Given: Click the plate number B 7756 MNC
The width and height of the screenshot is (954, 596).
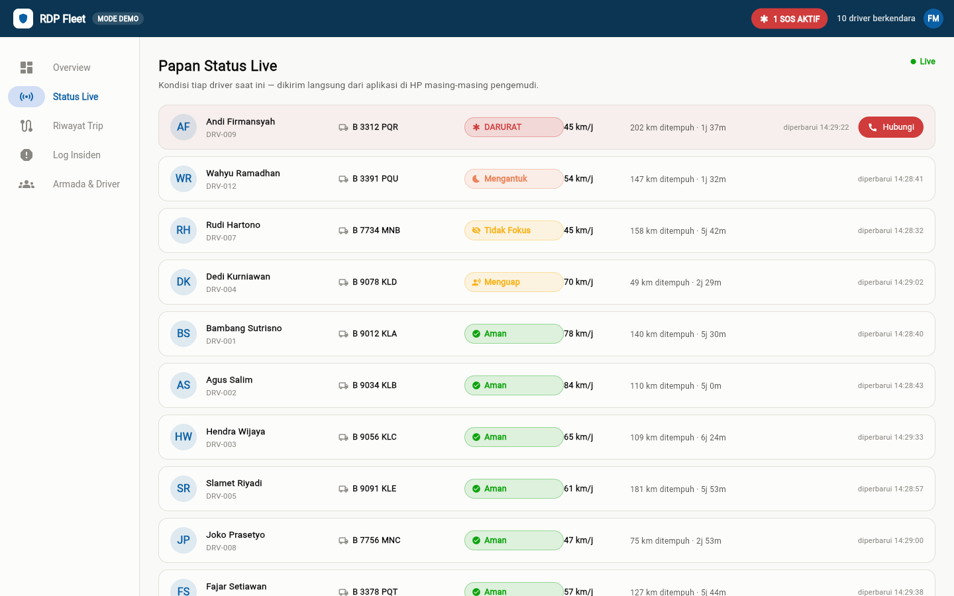Looking at the screenshot, I should pyautogui.click(x=376, y=540).
